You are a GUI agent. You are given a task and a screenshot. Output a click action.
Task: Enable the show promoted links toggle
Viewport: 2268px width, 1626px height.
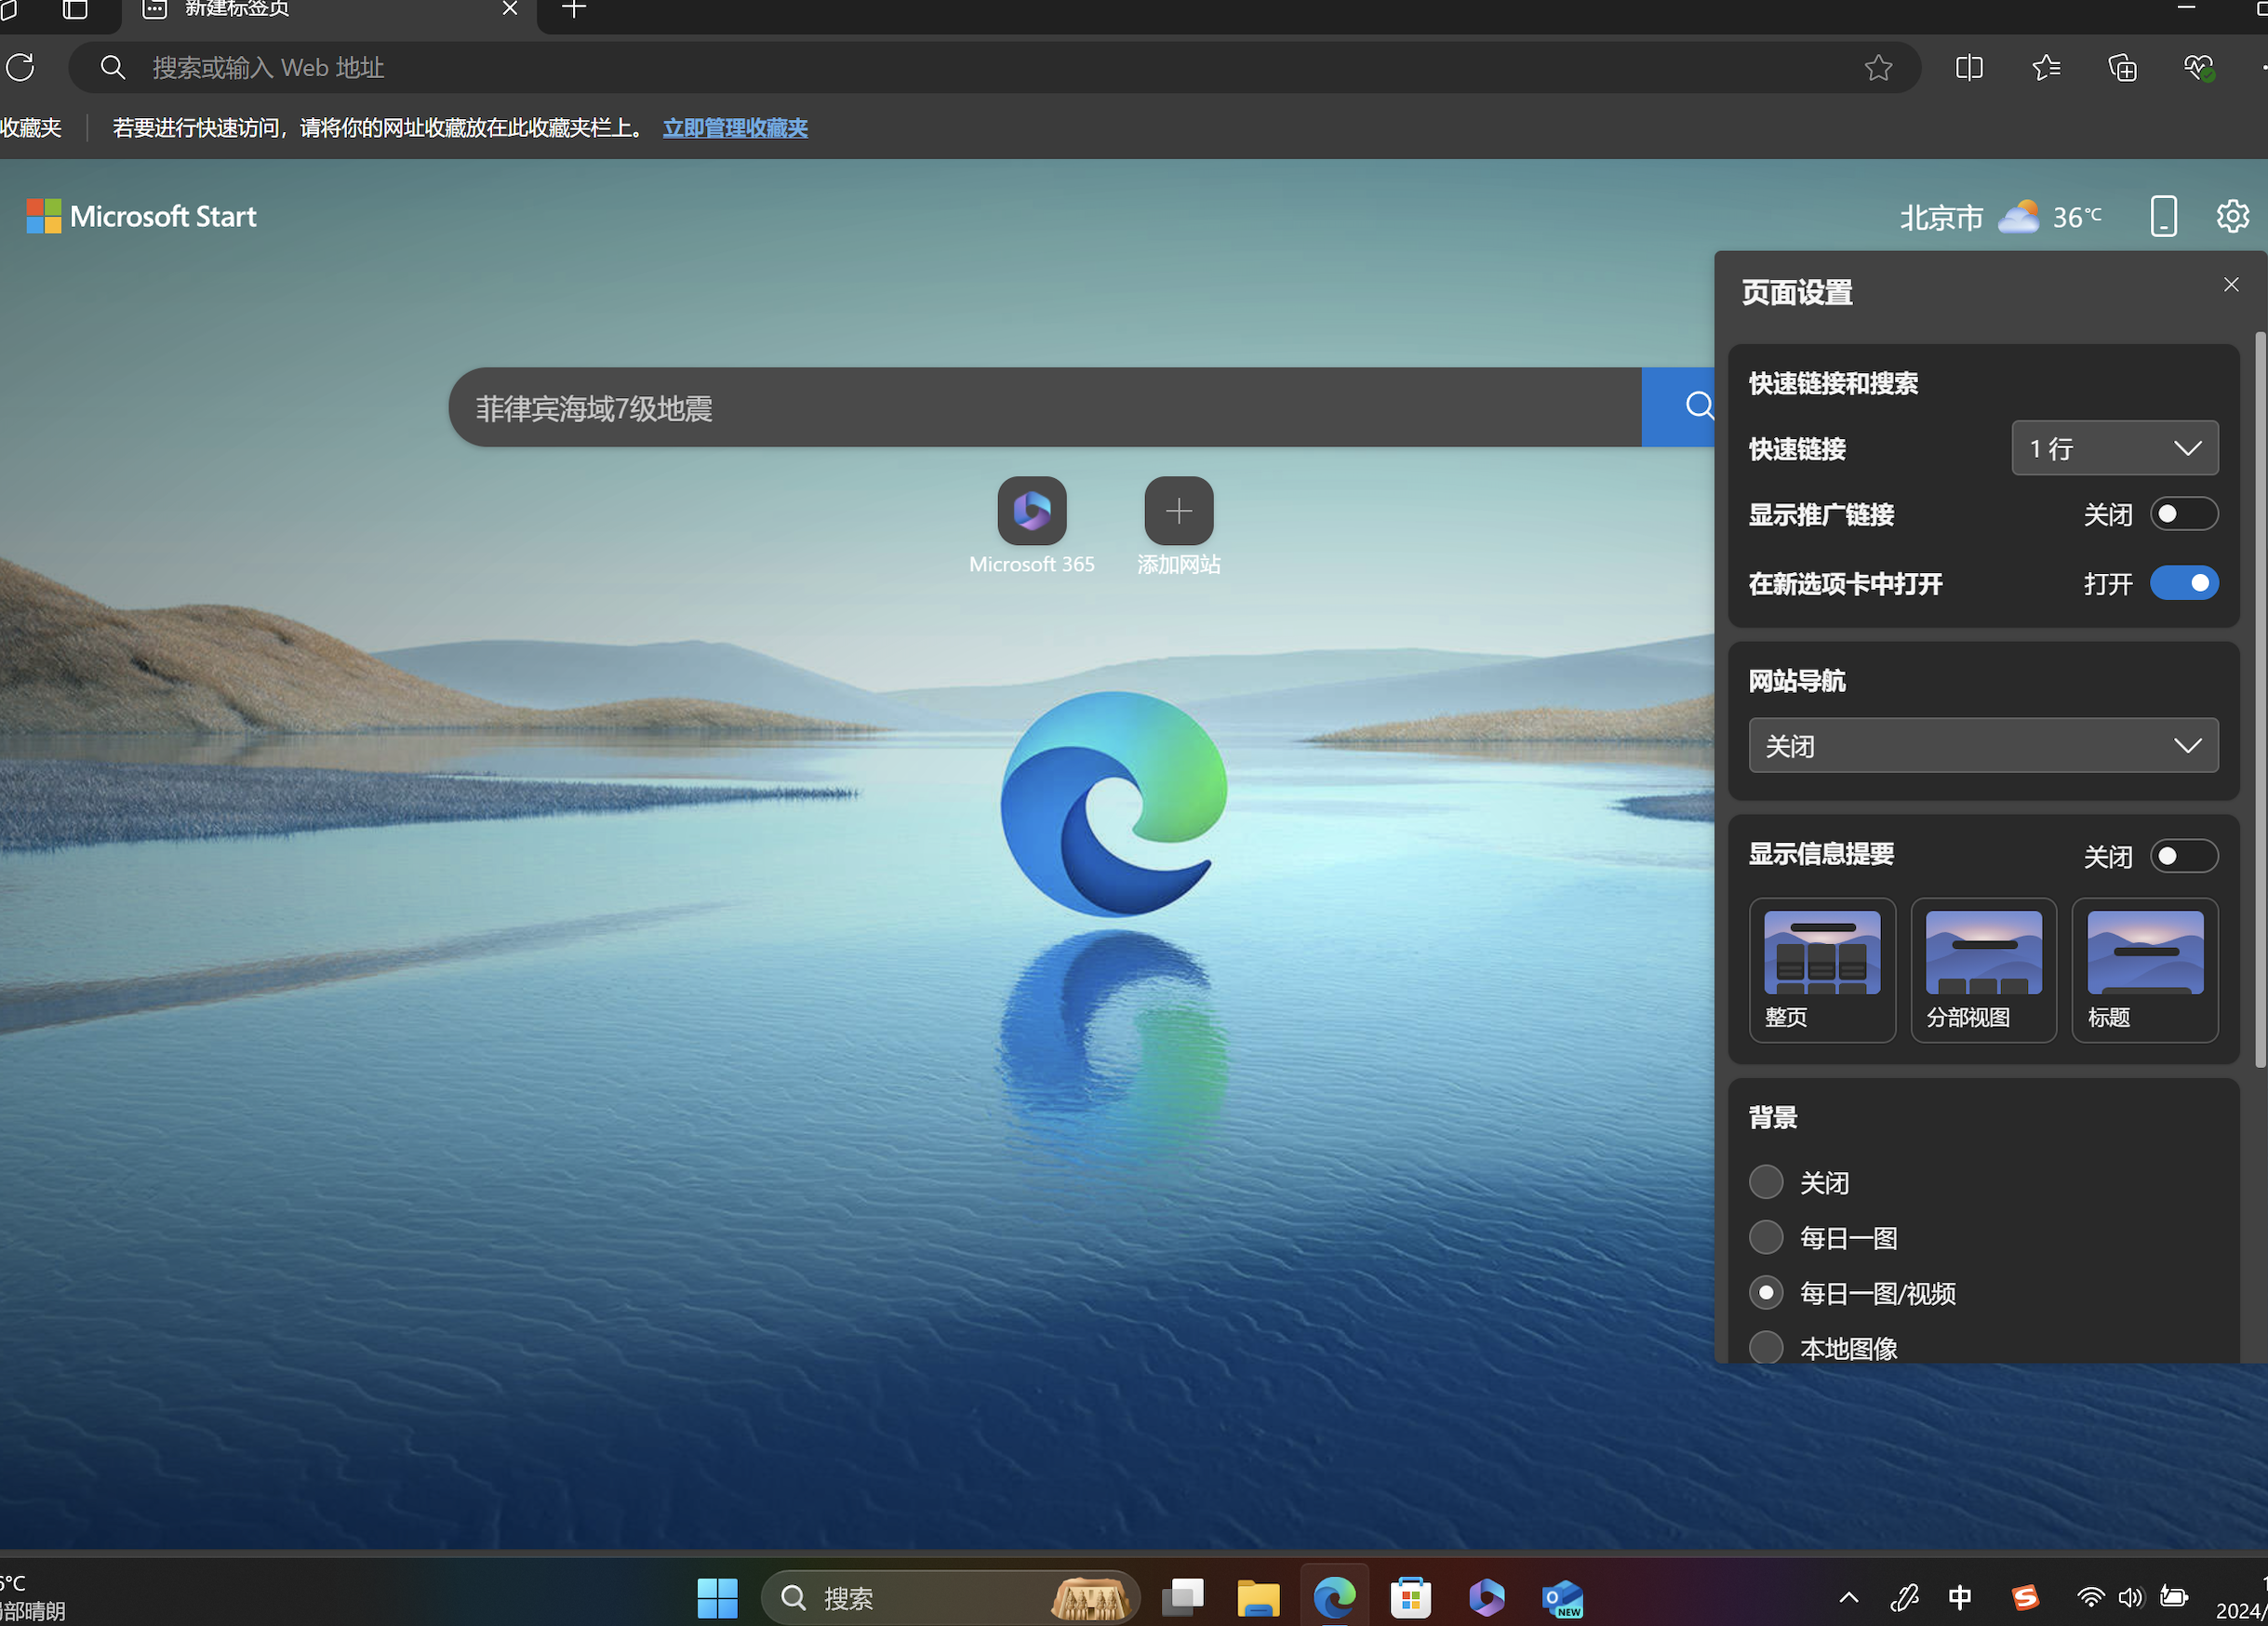tap(2183, 514)
